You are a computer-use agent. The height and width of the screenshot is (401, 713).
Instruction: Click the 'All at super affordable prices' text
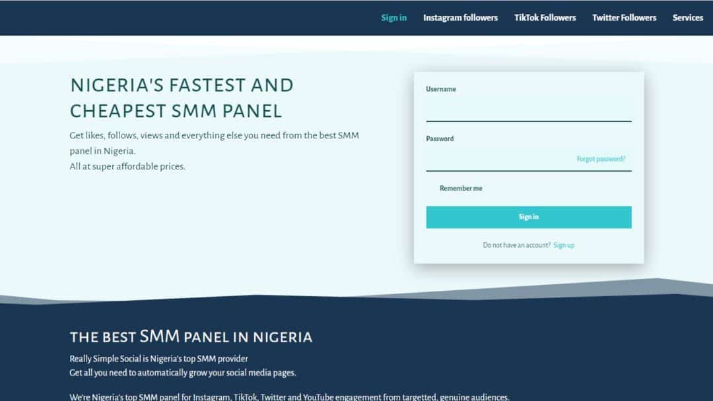127,166
